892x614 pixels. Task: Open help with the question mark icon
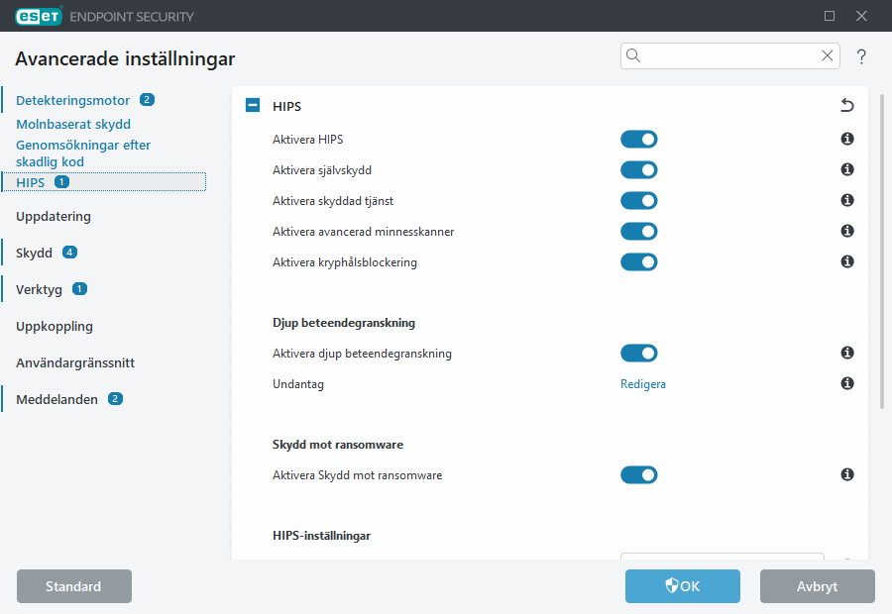pyautogui.click(x=861, y=56)
